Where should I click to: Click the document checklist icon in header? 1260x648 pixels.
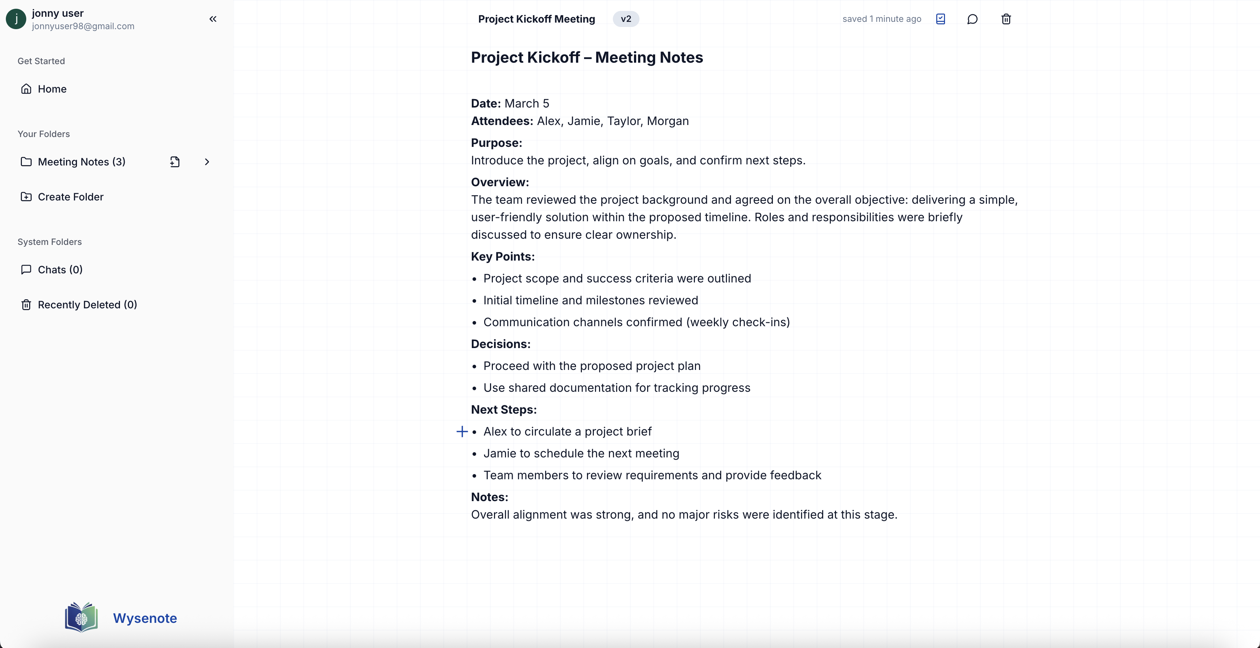pyautogui.click(x=940, y=19)
